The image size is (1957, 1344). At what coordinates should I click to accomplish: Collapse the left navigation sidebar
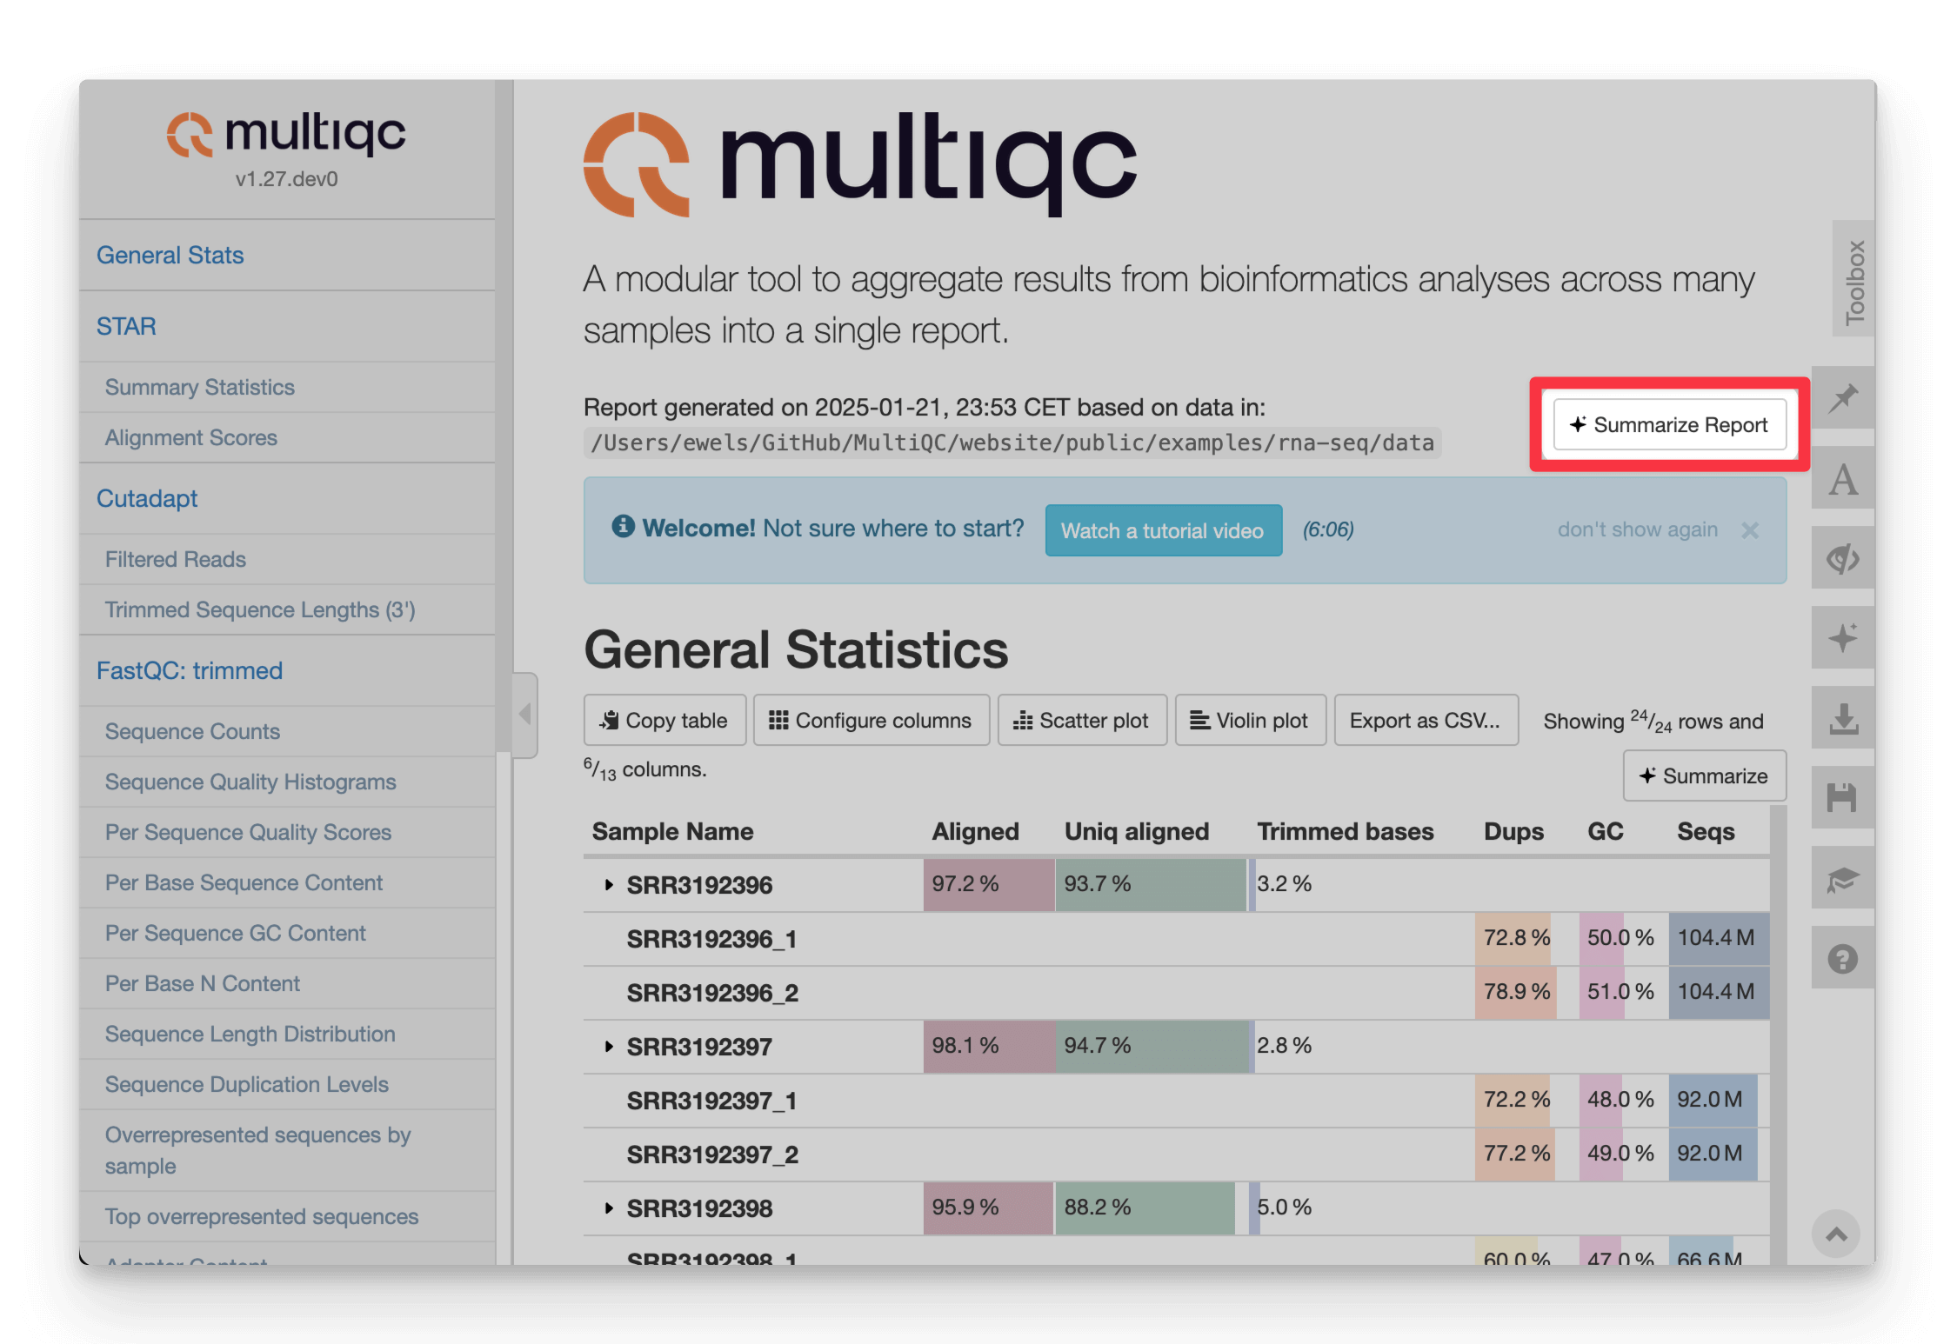(x=525, y=714)
